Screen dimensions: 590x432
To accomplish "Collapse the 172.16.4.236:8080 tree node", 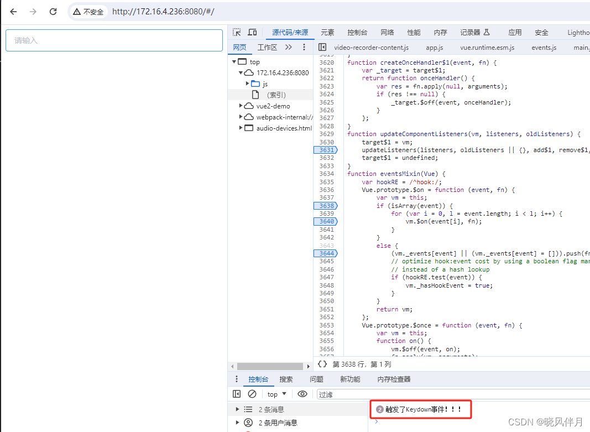I will [x=241, y=72].
